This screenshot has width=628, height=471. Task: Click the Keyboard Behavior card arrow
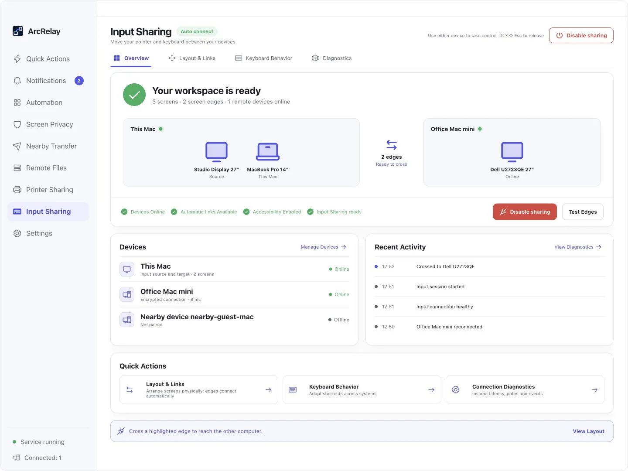431,389
